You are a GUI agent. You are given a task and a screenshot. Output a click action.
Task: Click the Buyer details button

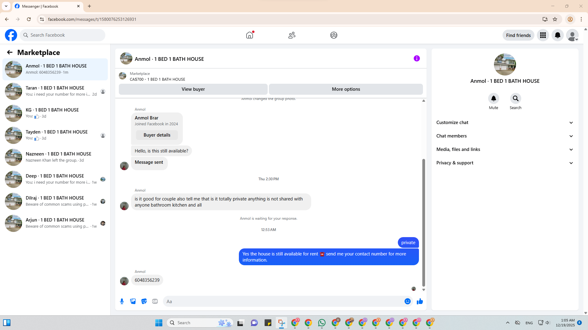pos(157,135)
